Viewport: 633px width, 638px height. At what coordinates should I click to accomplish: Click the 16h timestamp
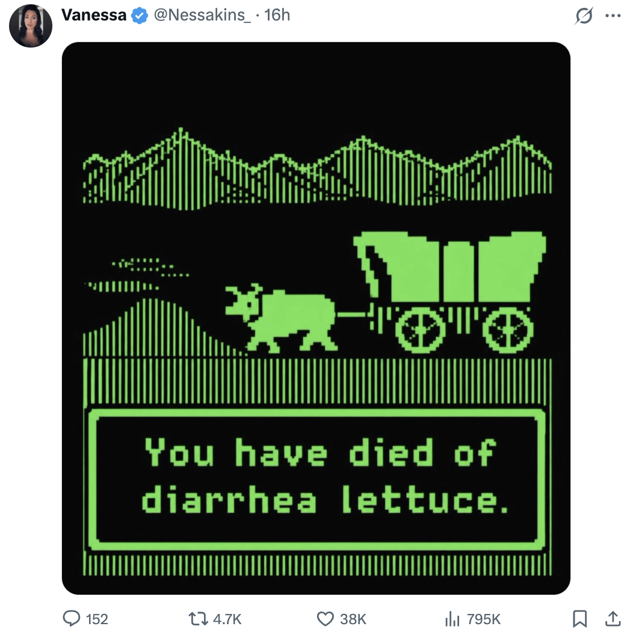click(277, 15)
